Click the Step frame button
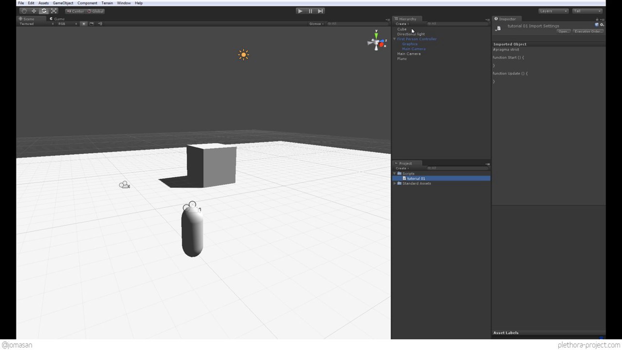Screen dimensions: 622x350 coord(320,11)
